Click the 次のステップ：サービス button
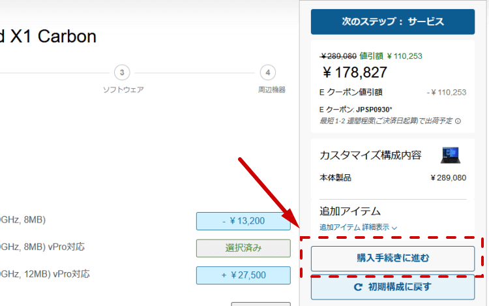The width and height of the screenshot is (489, 306). pyautogui.click(x=393, y=22)
